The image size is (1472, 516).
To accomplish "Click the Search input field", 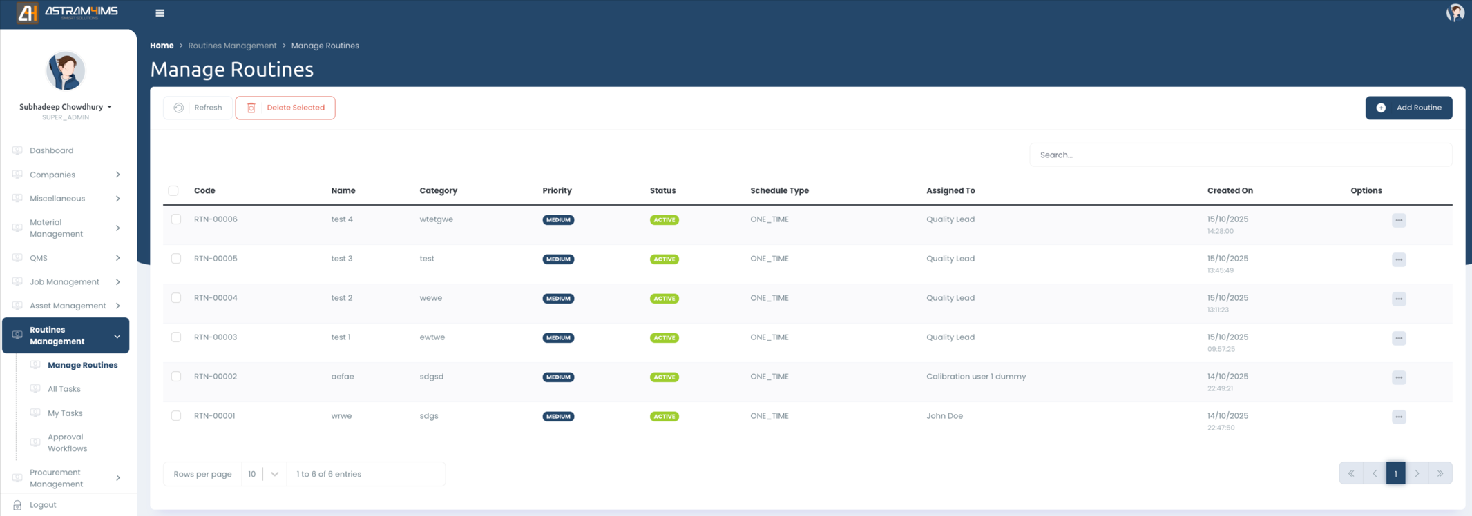I will point(1240,155).
